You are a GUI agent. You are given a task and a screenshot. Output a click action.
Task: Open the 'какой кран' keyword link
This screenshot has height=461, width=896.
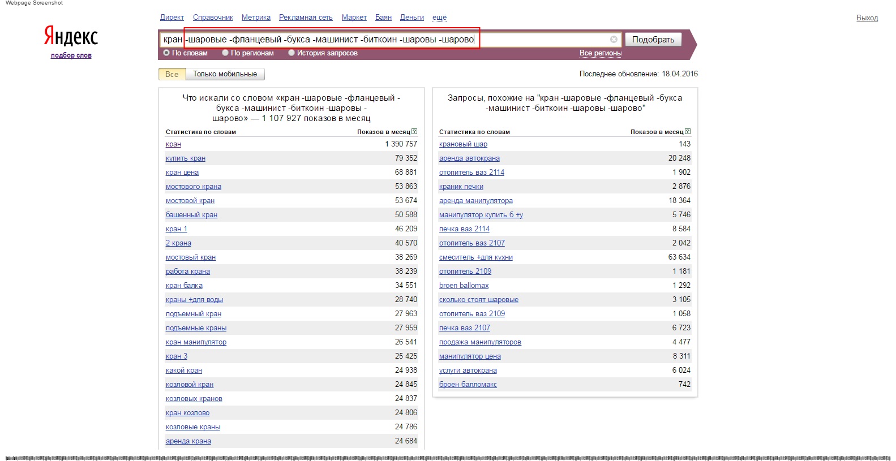(x=184, y=370)
